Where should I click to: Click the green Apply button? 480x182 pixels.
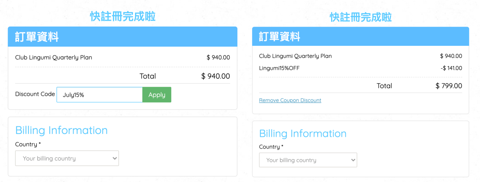pos(157,95)
